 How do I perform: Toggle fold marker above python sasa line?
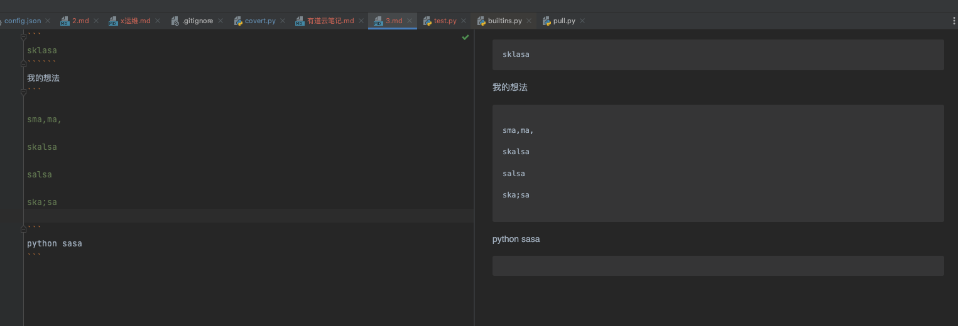(x=24, y=228)
